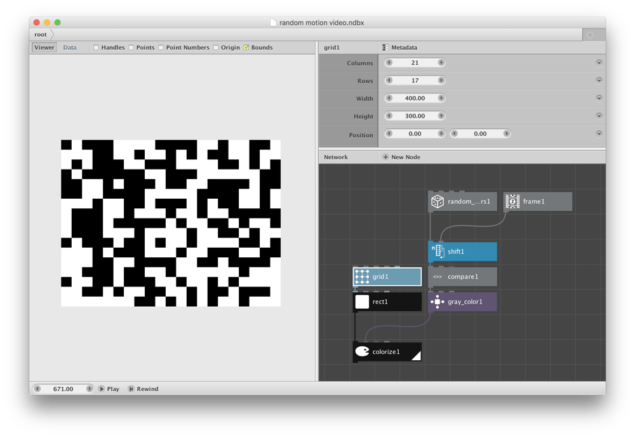Switch to the Data tab
Image resolution: width=635 pixels, height=437 pixels.
coord(70,48)
